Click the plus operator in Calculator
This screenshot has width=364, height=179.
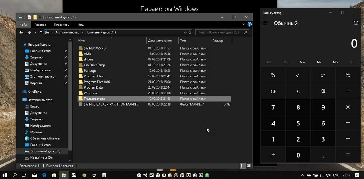(x=348, y=139)
